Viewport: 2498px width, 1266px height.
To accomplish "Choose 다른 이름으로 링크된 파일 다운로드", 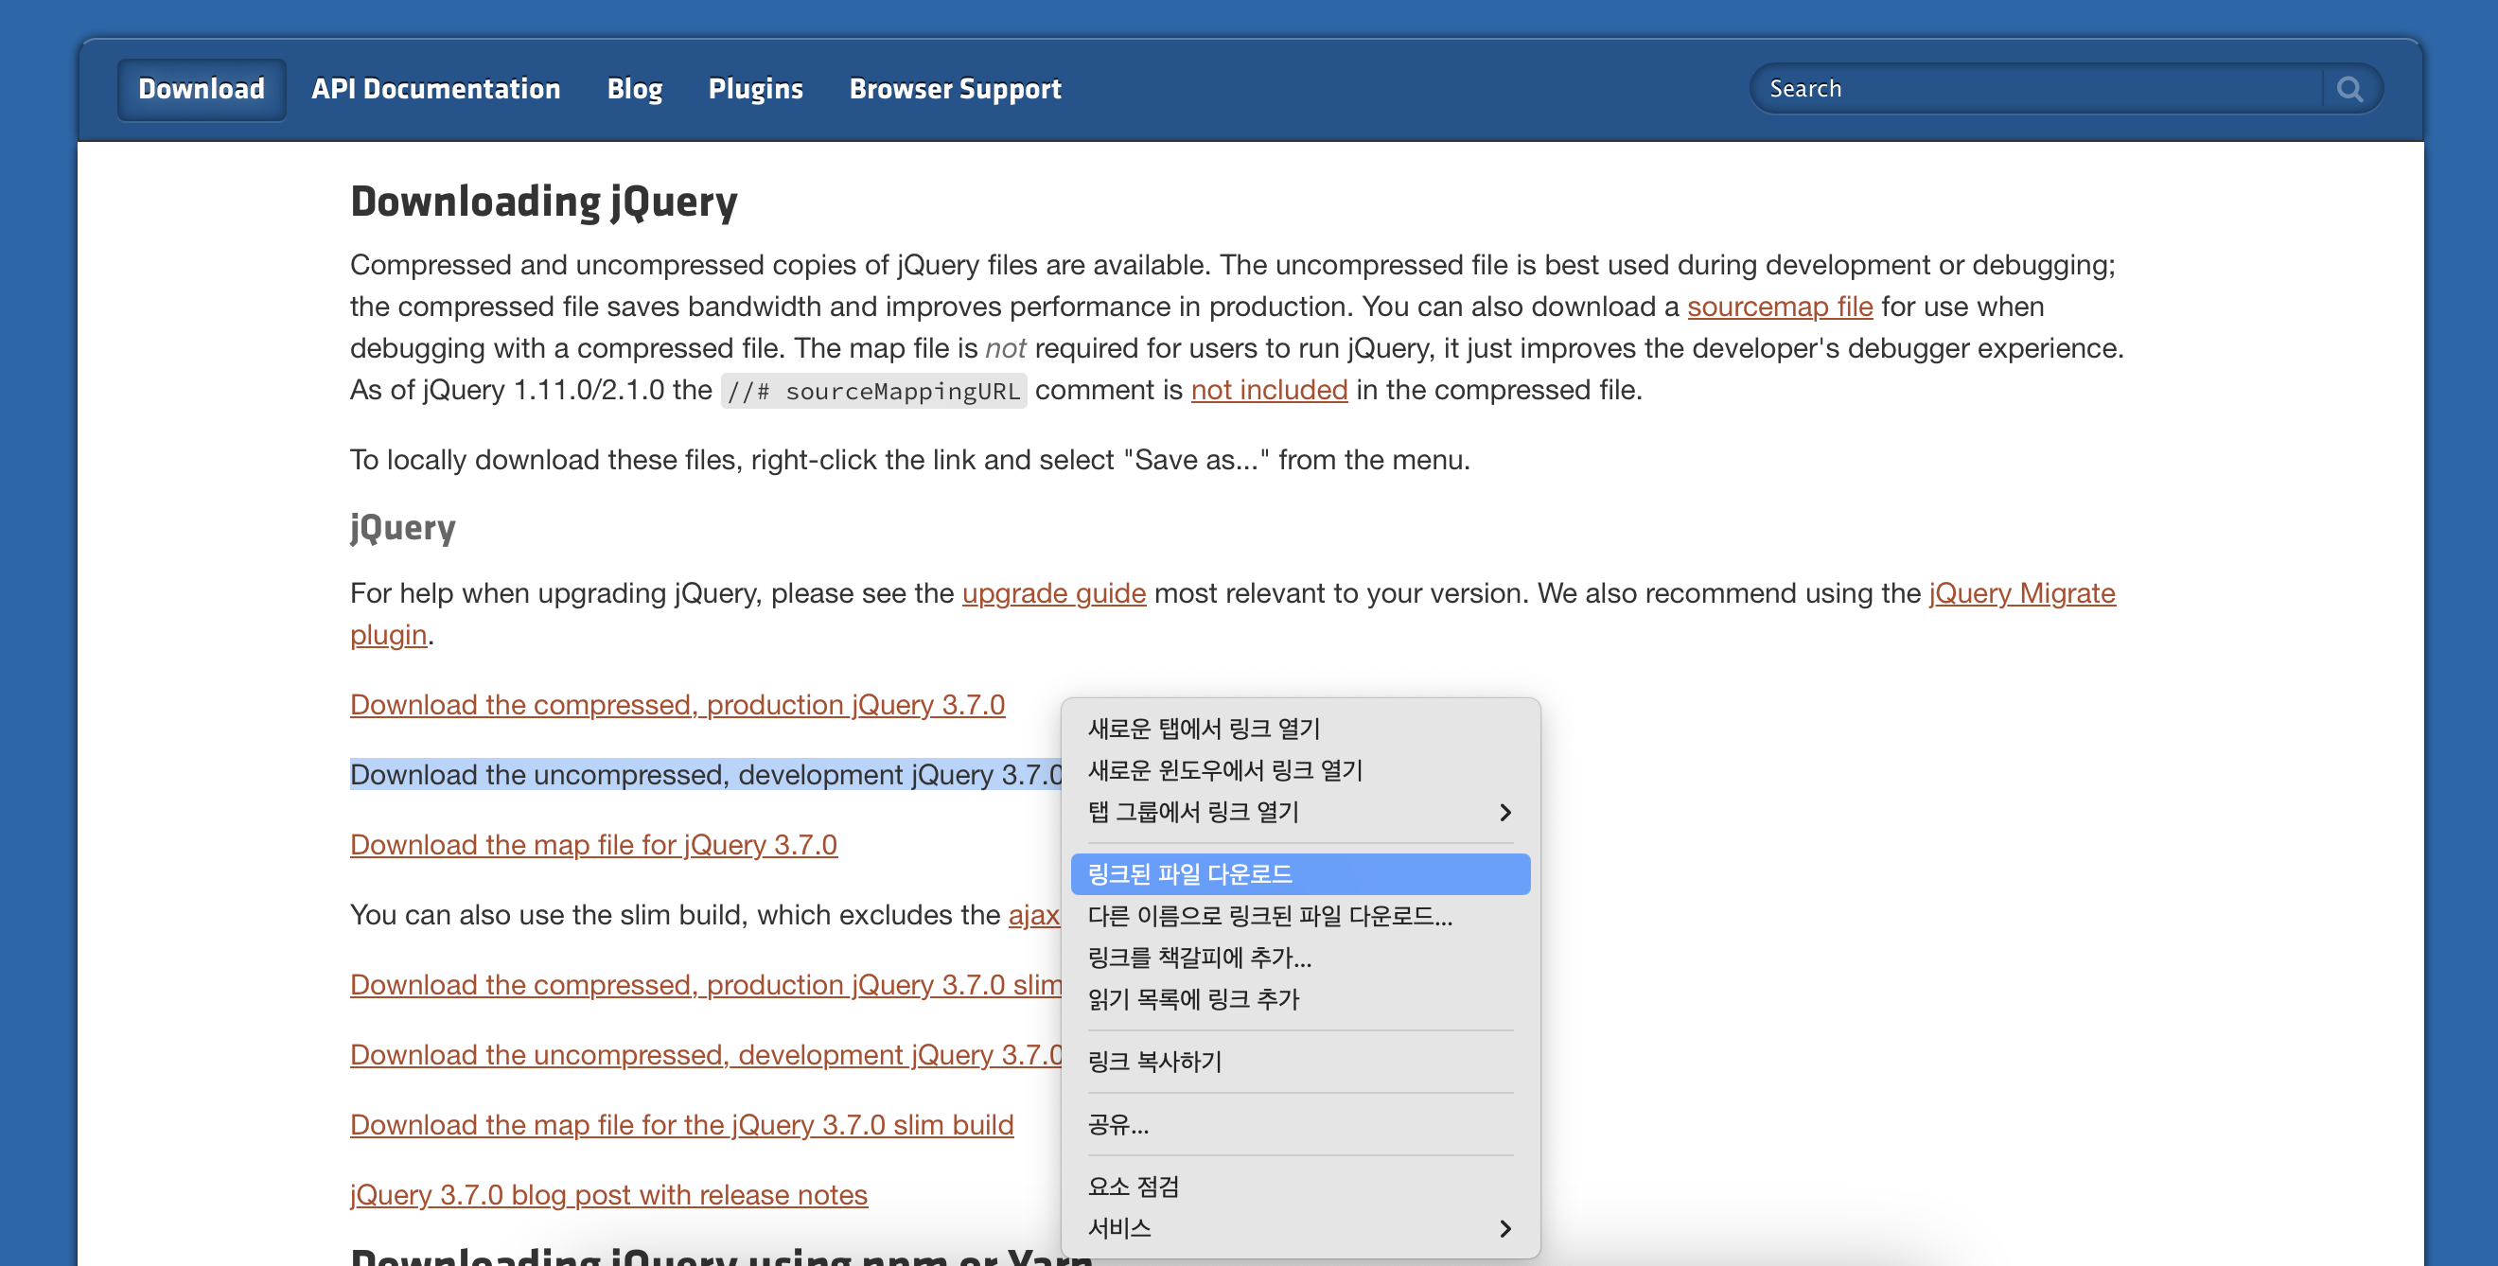I will coord(1270,916).
